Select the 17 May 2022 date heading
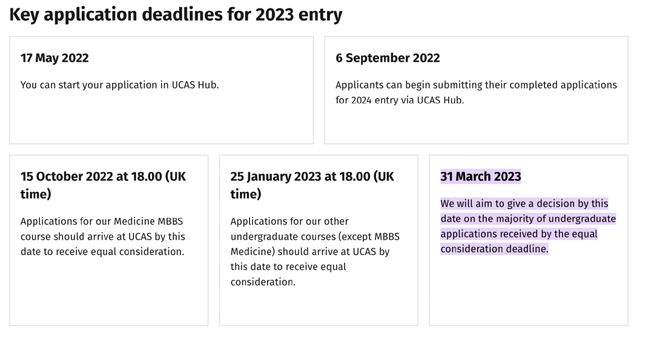This screenshot has width=654, height=344. [x=54, y=58]
